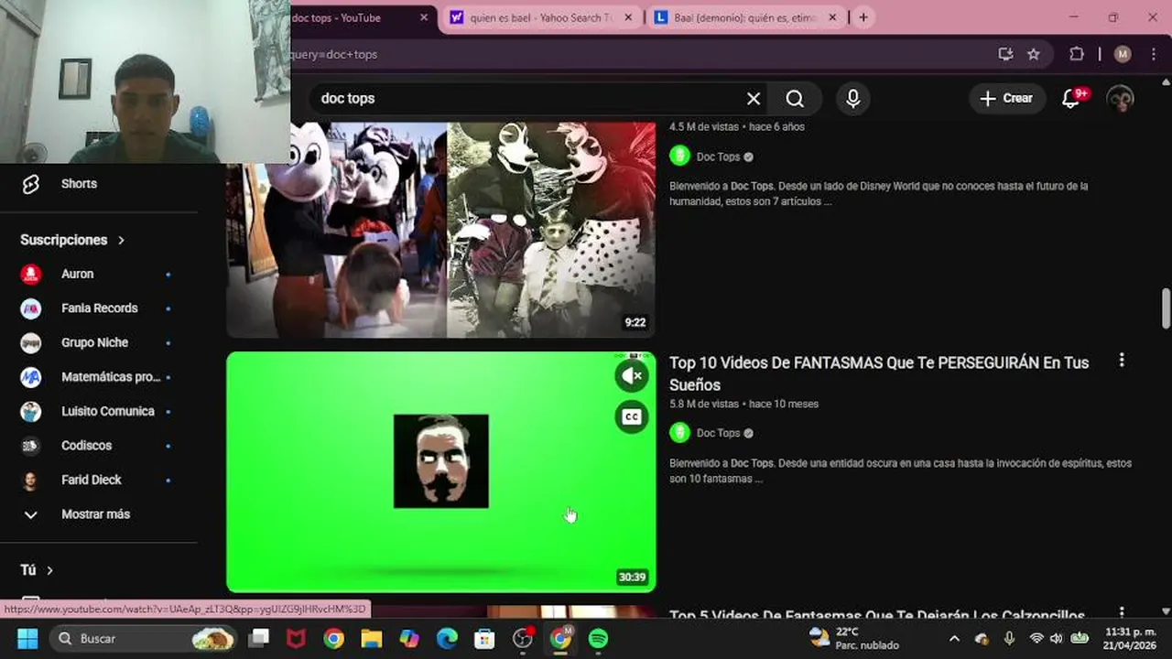1172x659 pixels.
Task: Open the Crear upload menu
Action: [x=1007, y=99]
